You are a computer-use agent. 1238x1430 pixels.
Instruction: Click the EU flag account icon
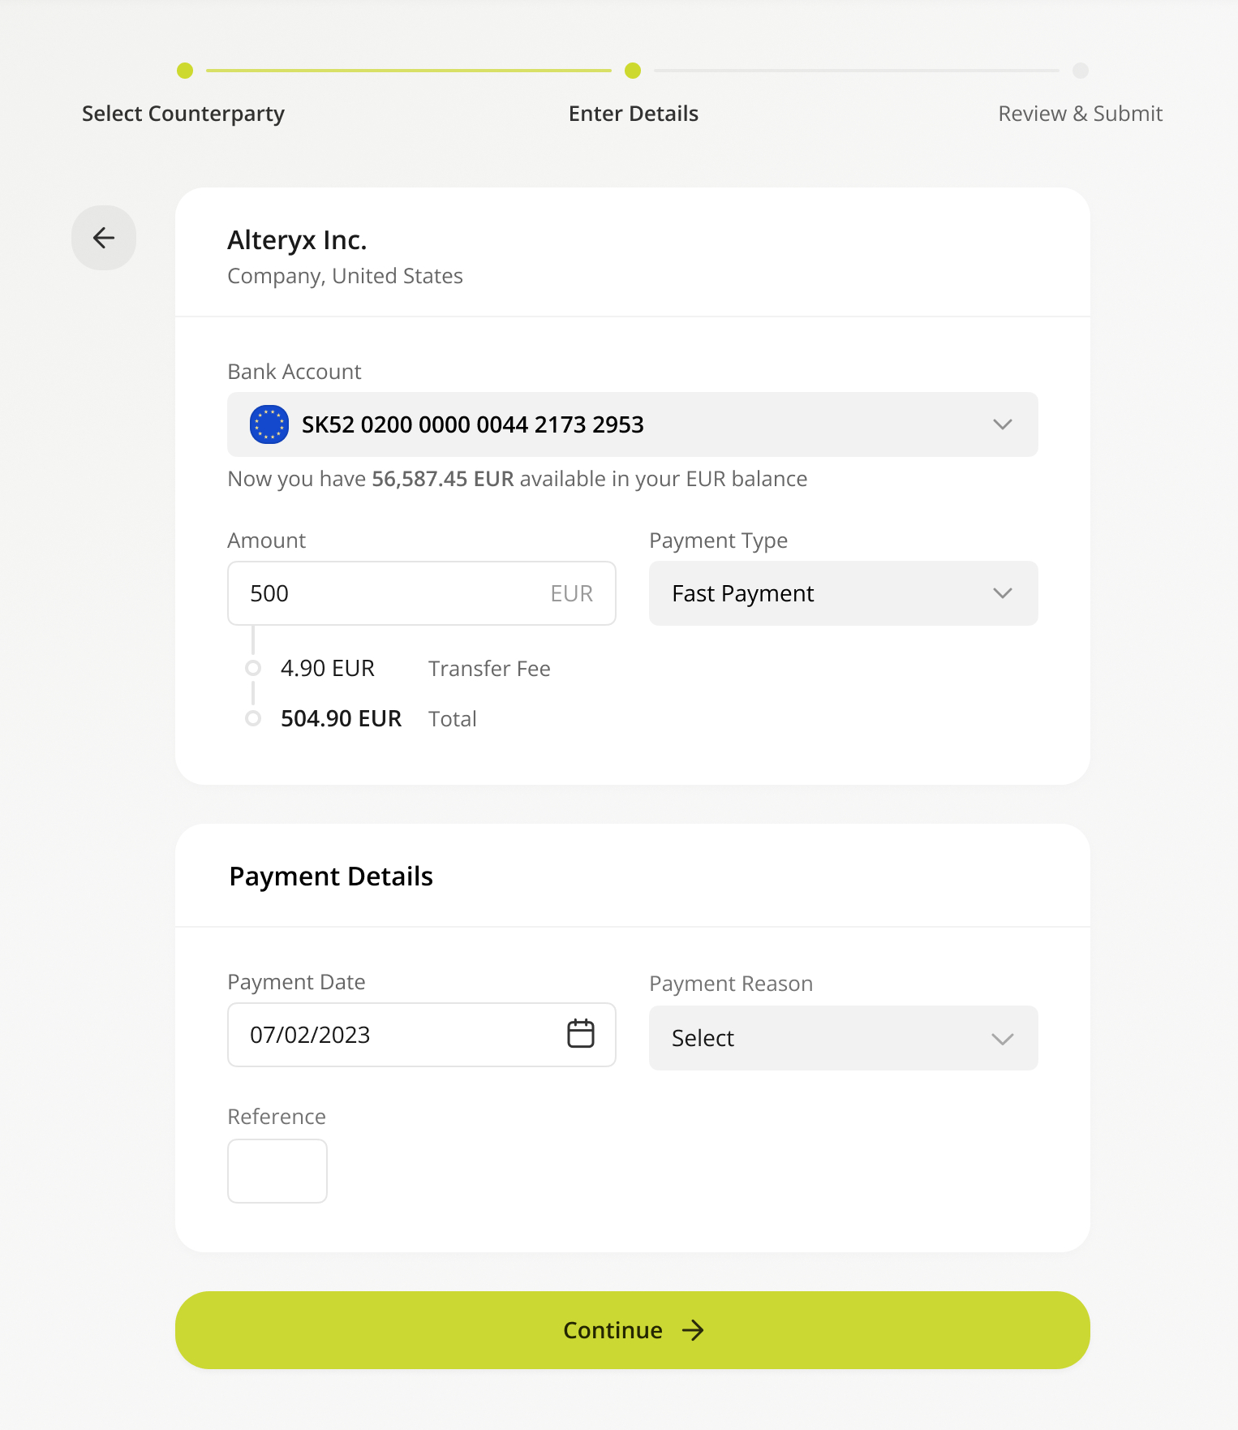[269, 424]
